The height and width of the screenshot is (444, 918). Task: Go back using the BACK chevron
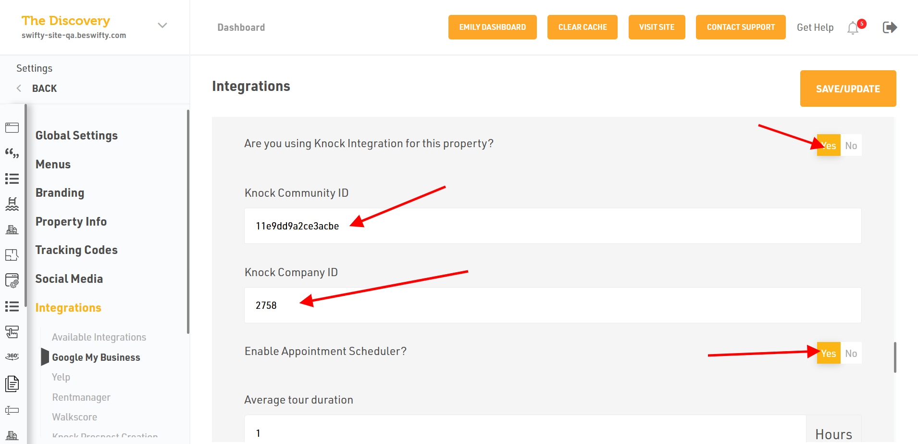click(19, 89)
